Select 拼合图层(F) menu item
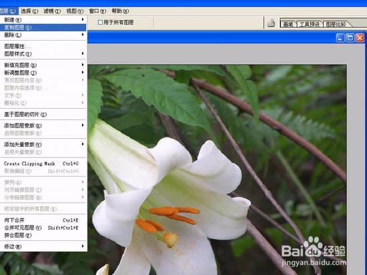 click(x=43, y=235)
